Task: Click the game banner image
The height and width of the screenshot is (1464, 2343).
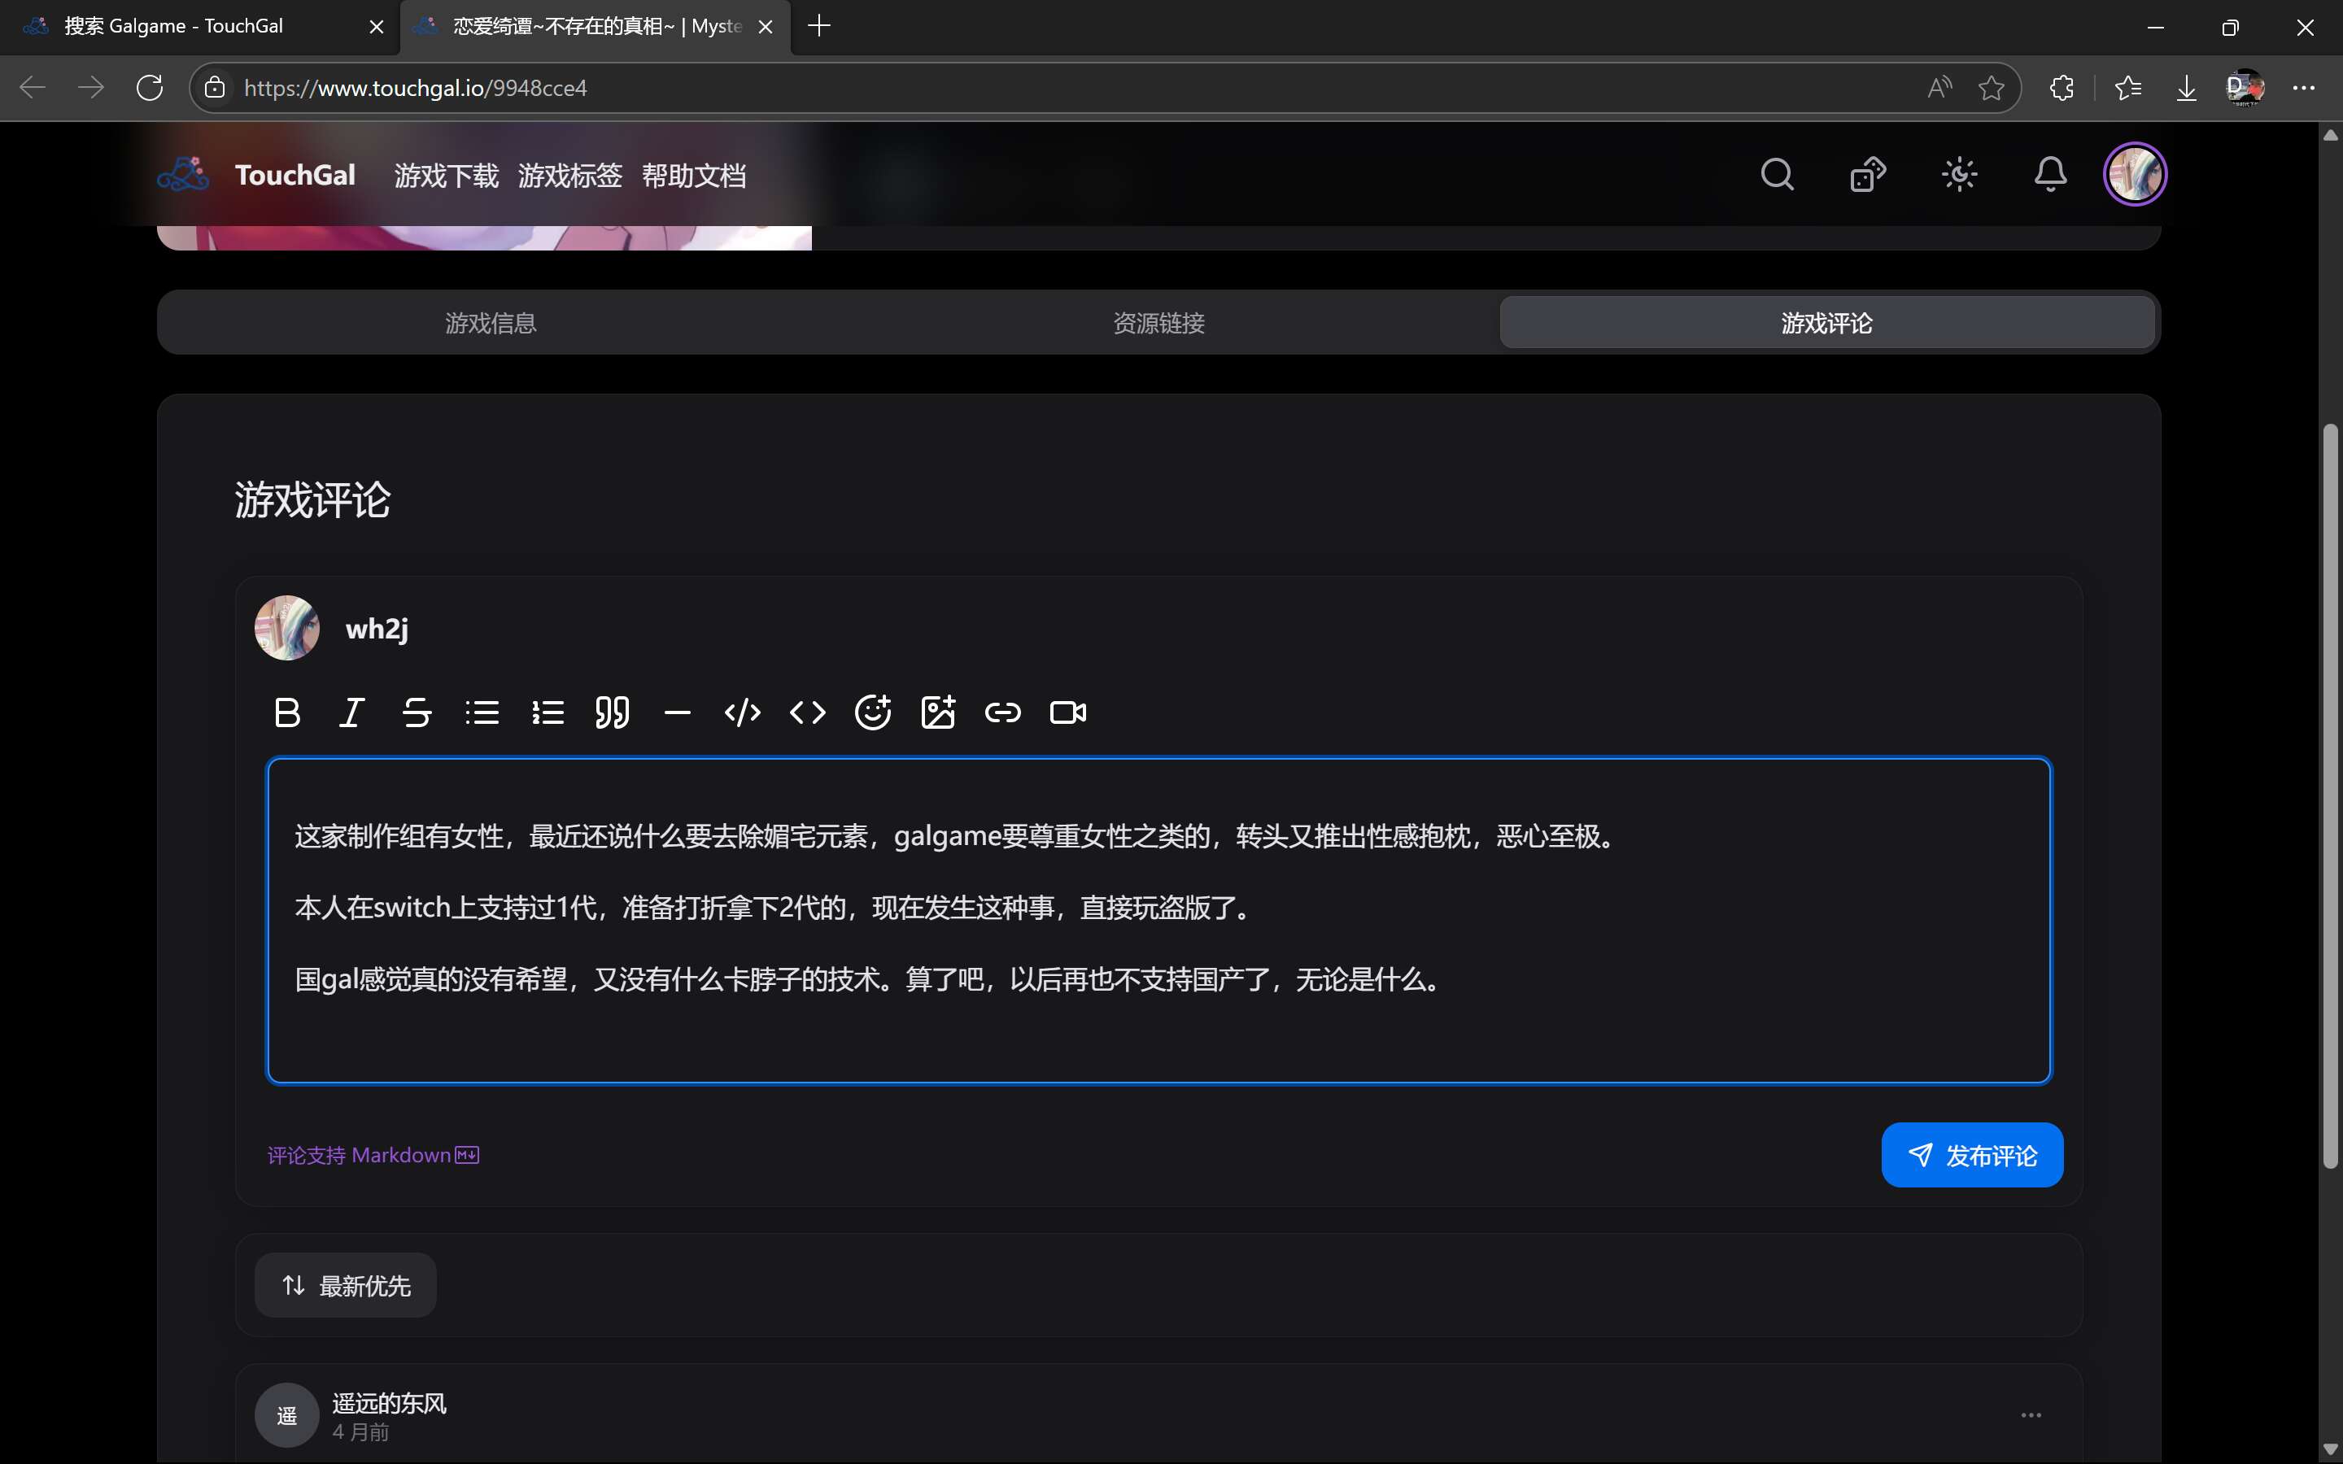Action: 484,237
